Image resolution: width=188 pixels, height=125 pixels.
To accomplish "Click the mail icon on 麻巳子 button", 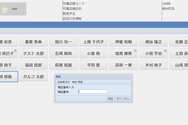I will (x=16, y=51).
